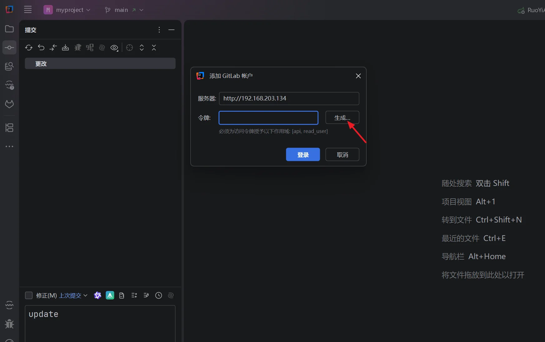545x342 pixels.
Task: Click the 令牌 token input field
Action: [x=268, y=118]
